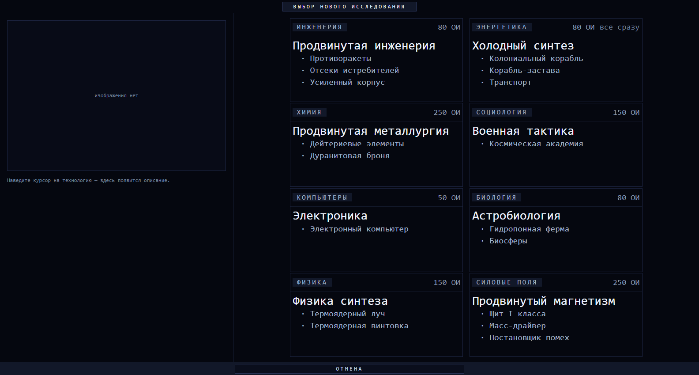699x375 pixels.
Task: Select Военная тактика technology
Action: coord(556,145)
